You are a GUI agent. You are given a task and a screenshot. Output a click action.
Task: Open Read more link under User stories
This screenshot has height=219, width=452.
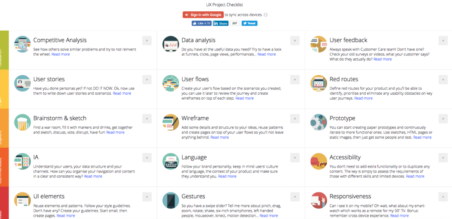(x=122, y=93)
